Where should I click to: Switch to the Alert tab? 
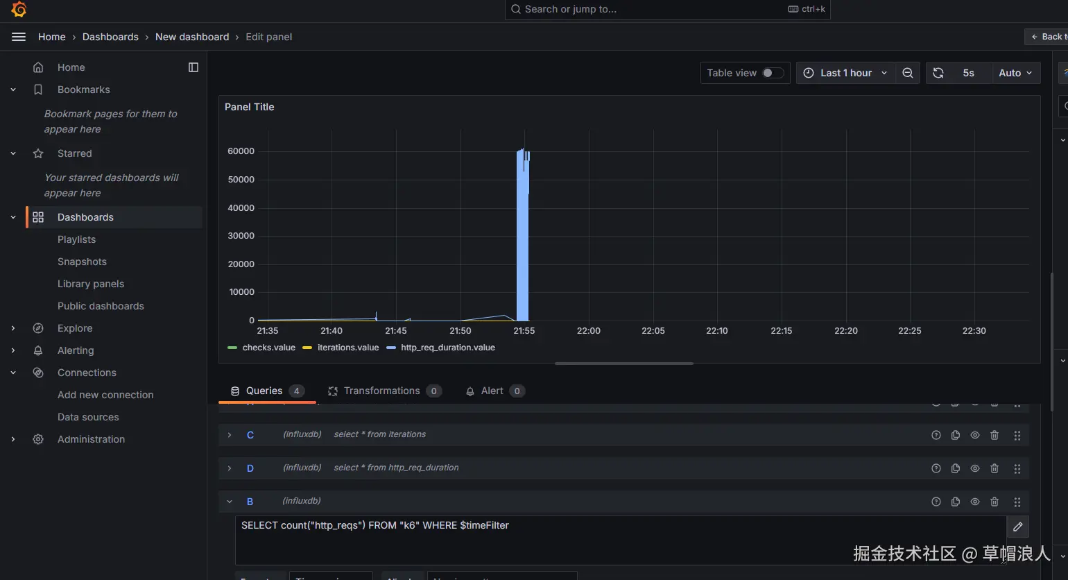[495, 391]
